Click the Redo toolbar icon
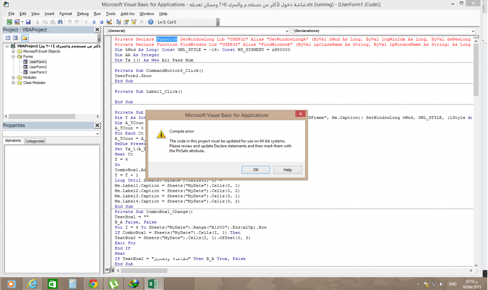Screen dimensions: 488x290 [77, 22]
